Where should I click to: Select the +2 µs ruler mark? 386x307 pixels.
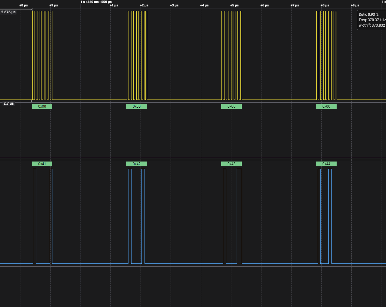[x=144, y=5]
